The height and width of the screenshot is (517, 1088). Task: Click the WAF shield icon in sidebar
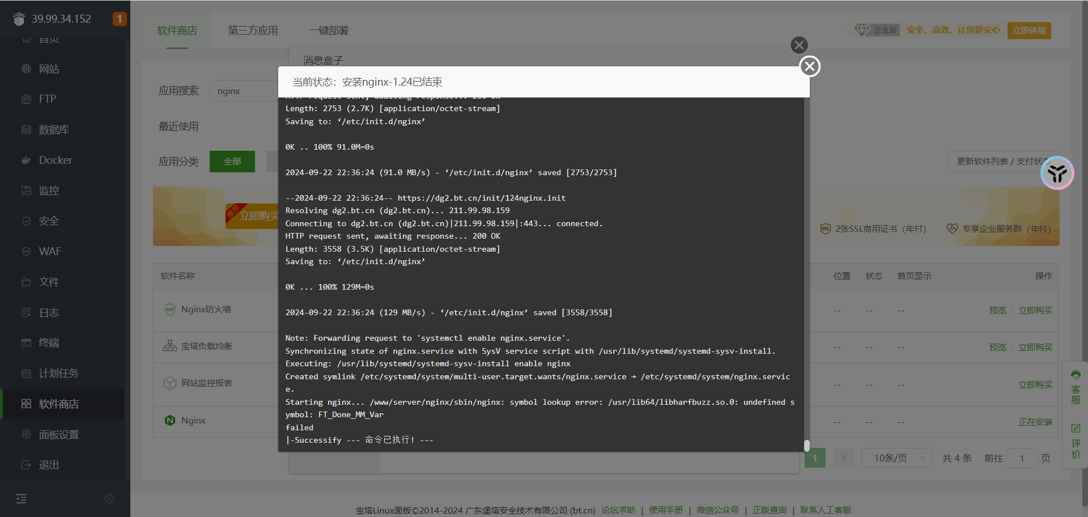(26, 251)
